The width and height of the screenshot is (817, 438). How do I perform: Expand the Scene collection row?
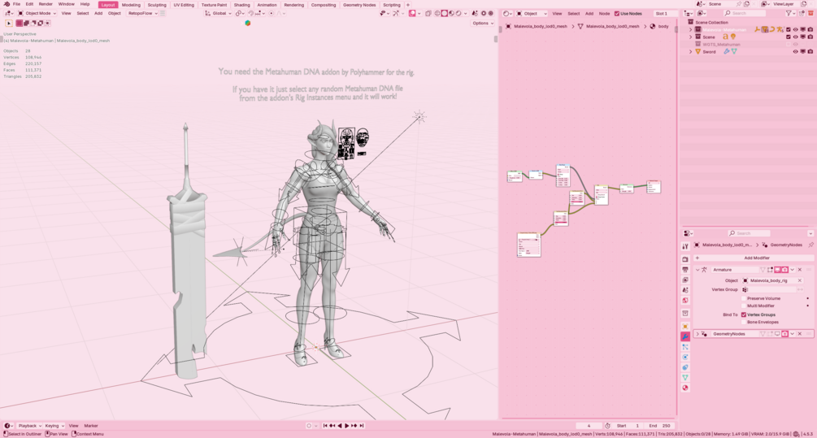(692, 37)
